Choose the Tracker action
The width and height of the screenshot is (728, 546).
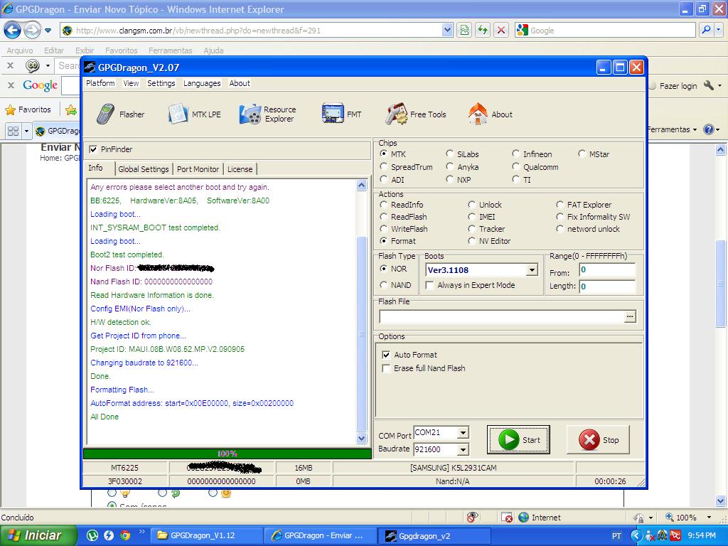(x=472, y=228)
